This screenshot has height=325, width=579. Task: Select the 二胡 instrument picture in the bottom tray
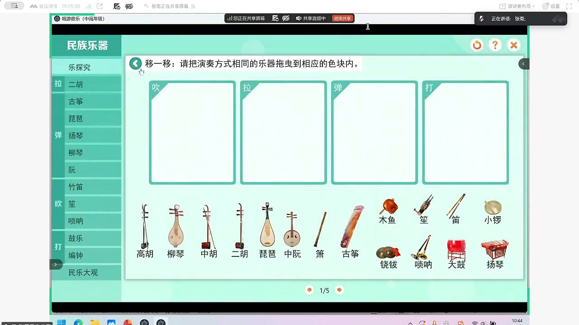click(240, 226)
